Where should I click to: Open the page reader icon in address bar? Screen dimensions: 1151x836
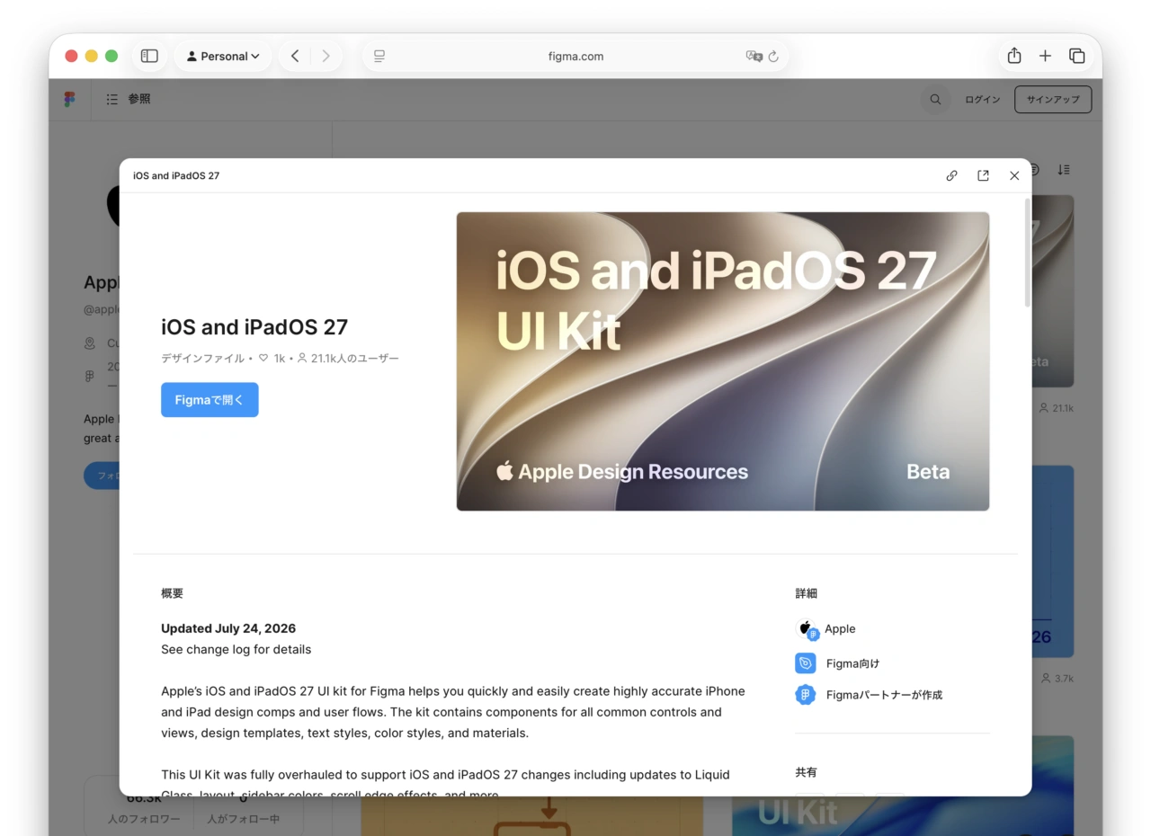379,56
